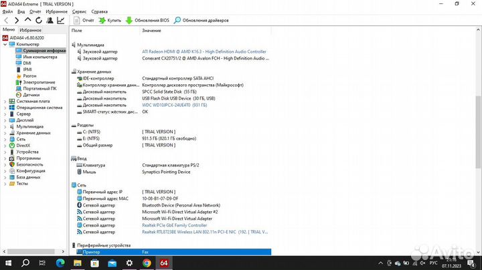Expand the Дисплей tree node
Screen dimensions: 482x270
(x=5, y=120)
